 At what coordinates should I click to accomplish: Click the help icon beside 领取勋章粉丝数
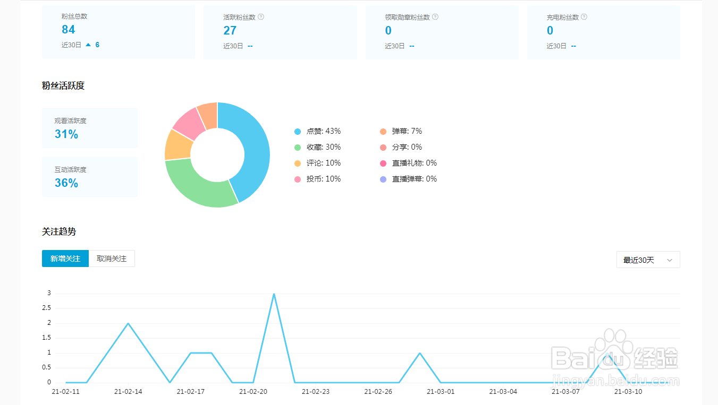[435, 16]
